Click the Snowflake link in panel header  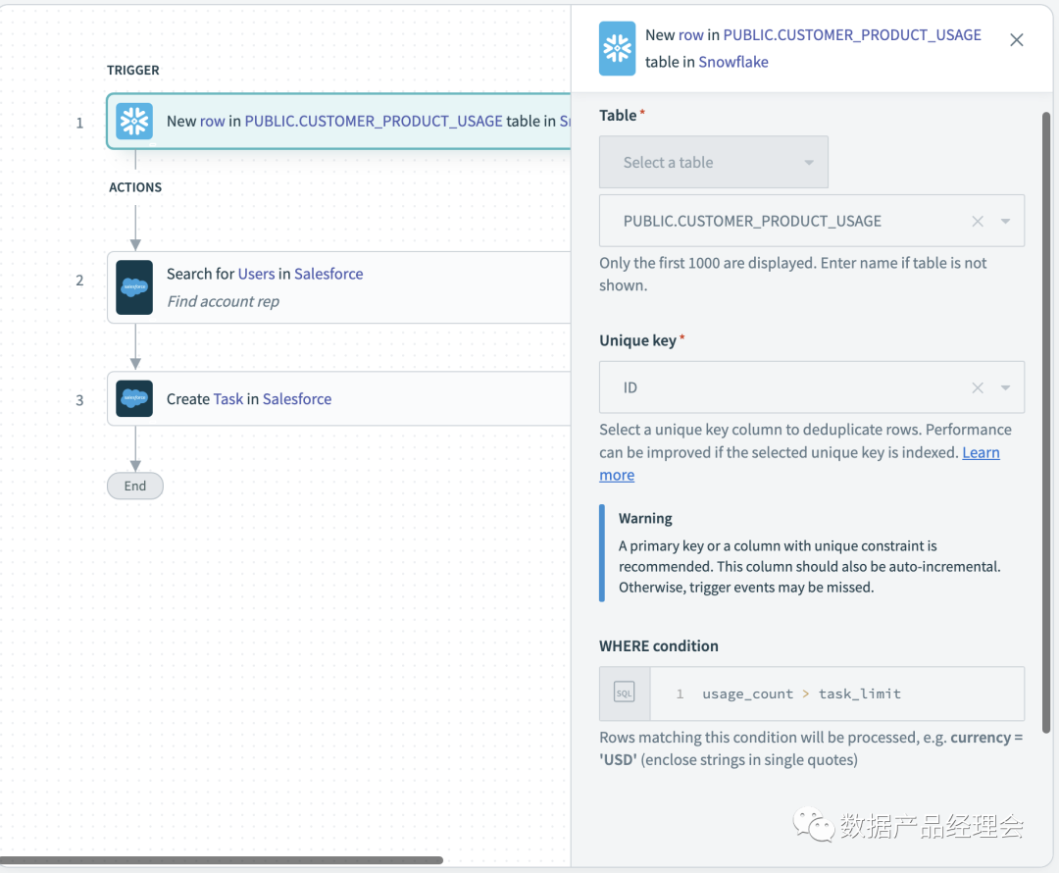[732, 62]
